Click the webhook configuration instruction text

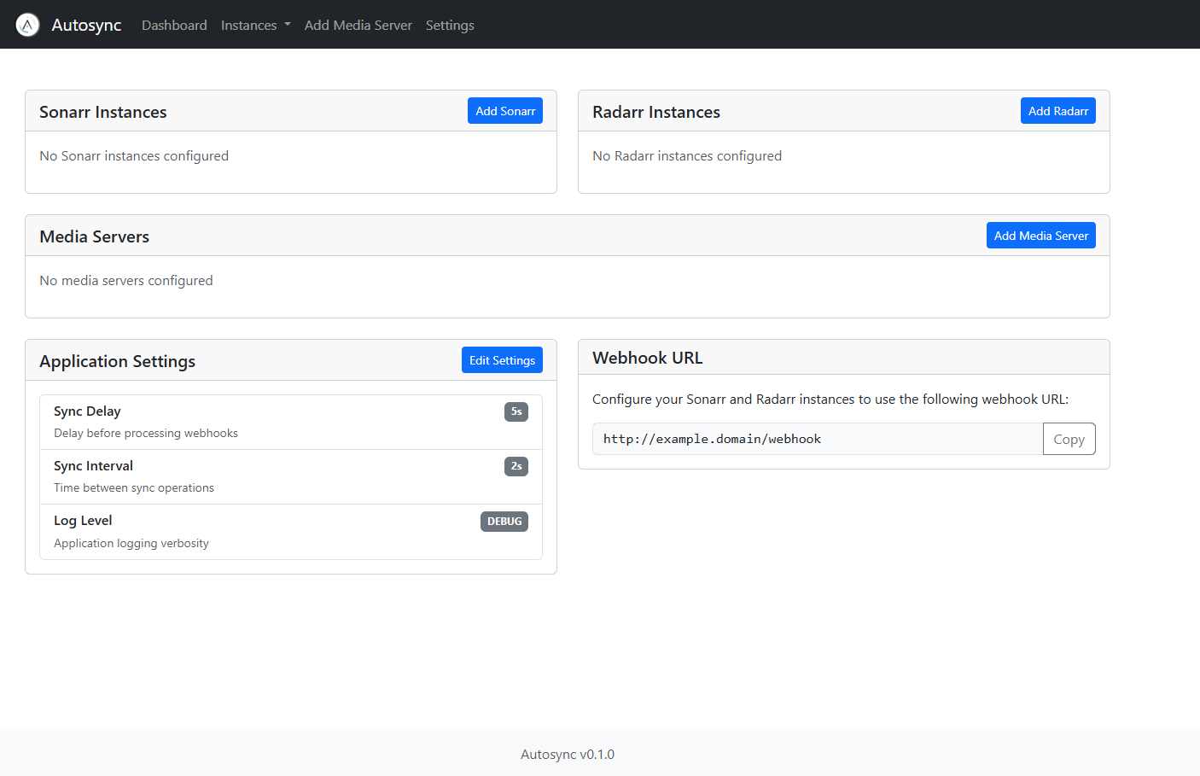tap(830, 400)
